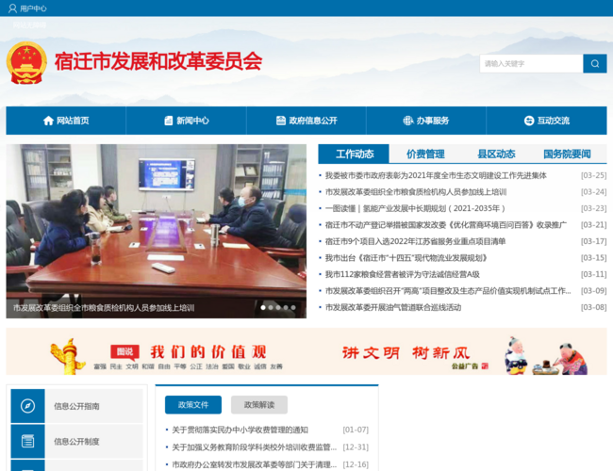Click the exchange icon beside 互动交流
This screenshot has width=613, height=471.
(529, 121)
